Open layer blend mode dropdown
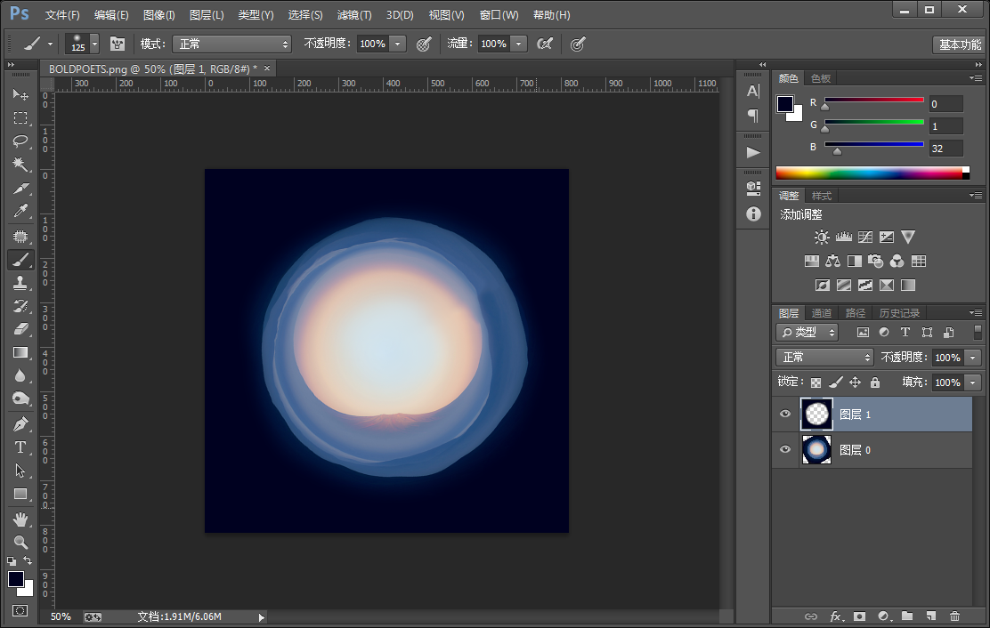Image resolution: width=990 pixels, height=628 pixels. [824, 358]
